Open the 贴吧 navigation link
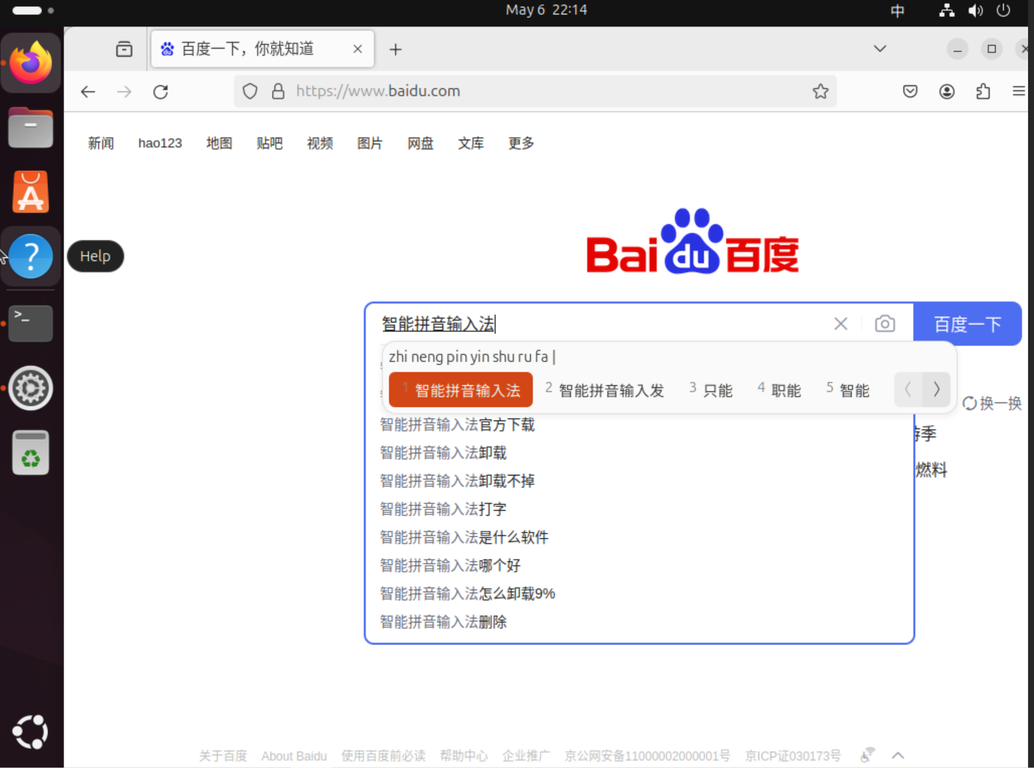 click(x=269, y=143)
